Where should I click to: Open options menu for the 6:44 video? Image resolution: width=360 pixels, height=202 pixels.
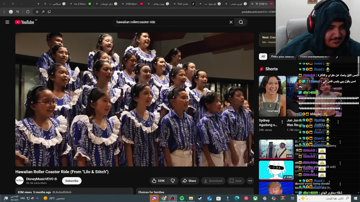[x=340, y=142]
